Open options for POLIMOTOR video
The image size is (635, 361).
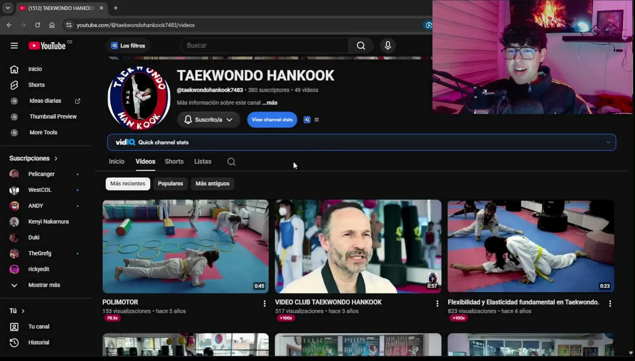[x=264, y=303]
